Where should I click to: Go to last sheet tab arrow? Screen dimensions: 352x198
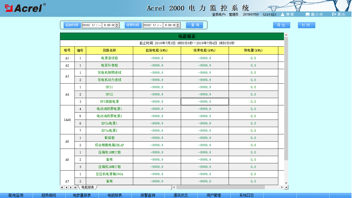tap(75, 187)
